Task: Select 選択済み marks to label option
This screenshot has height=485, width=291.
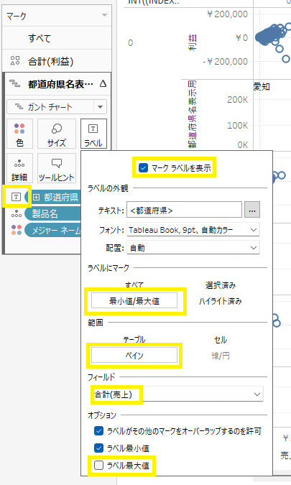Action: (x=221, y=285)
